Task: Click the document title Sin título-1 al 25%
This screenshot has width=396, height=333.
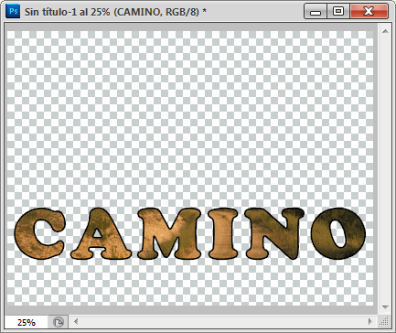Action: (67, 12)
